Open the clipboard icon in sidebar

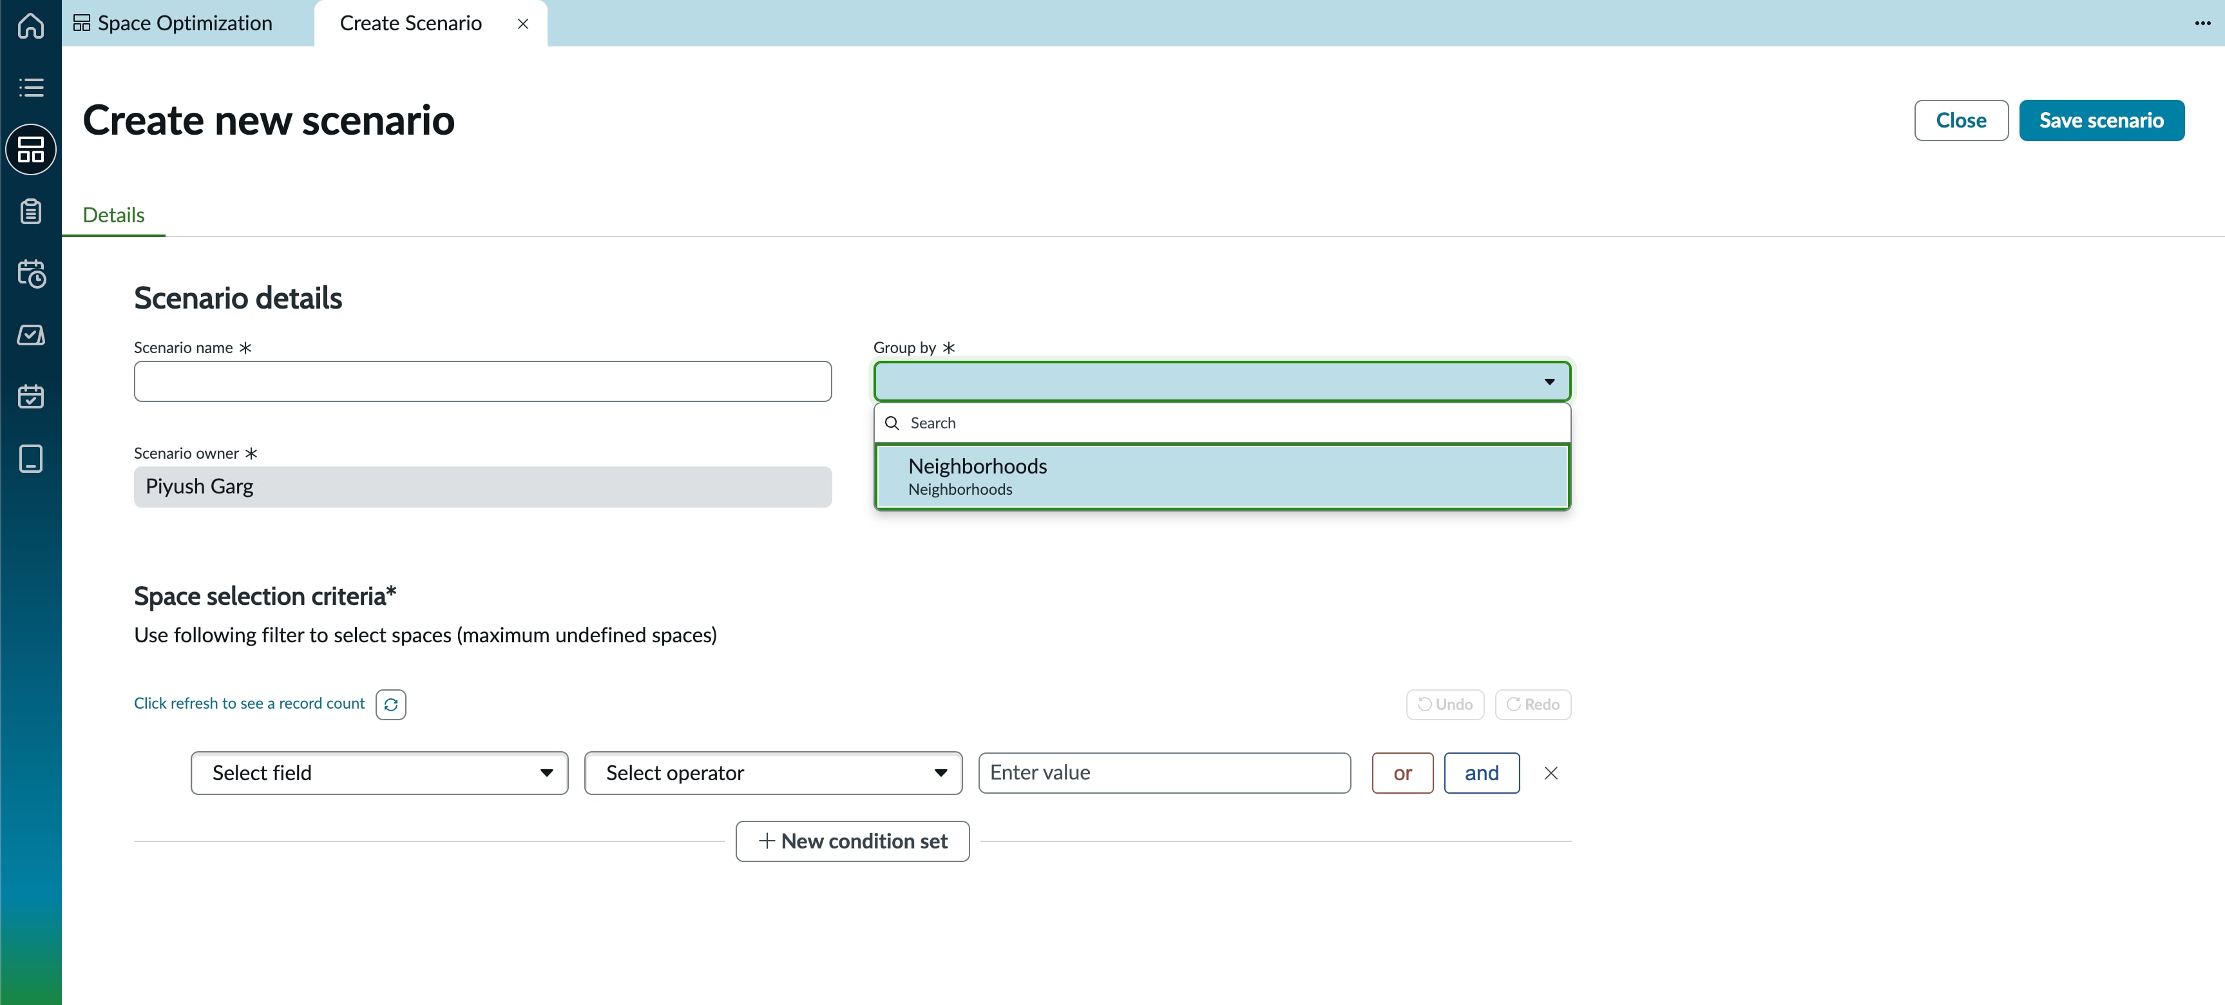click(x=31, y=212)
